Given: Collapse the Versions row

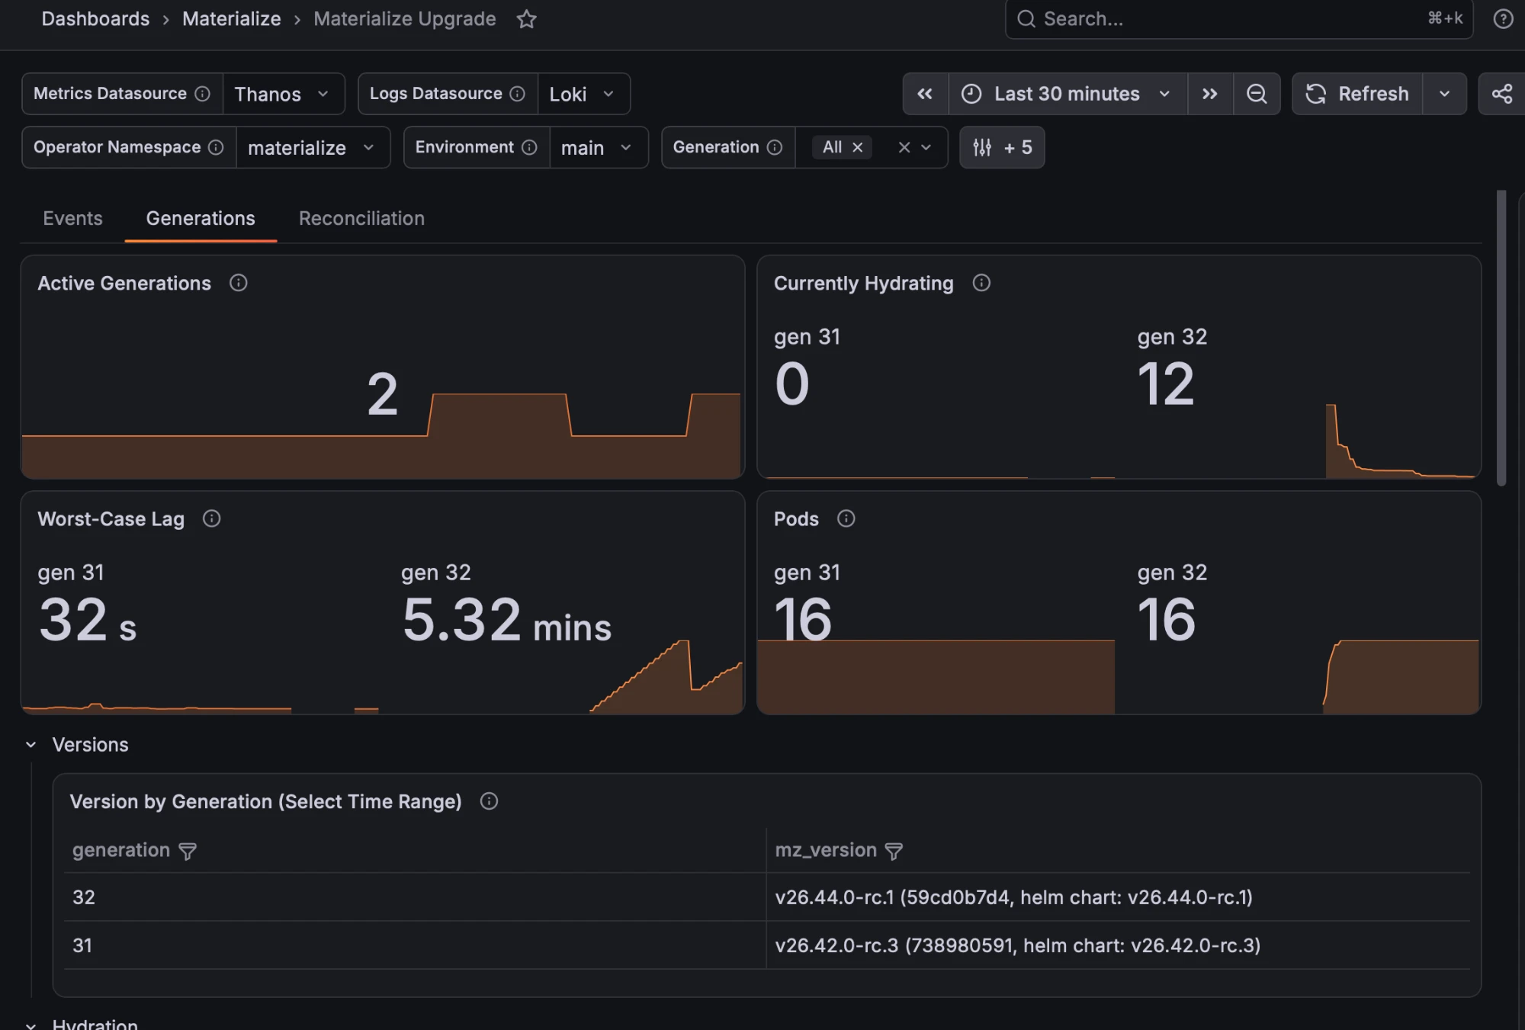Looking at the screenshot, I should point(31,745).
